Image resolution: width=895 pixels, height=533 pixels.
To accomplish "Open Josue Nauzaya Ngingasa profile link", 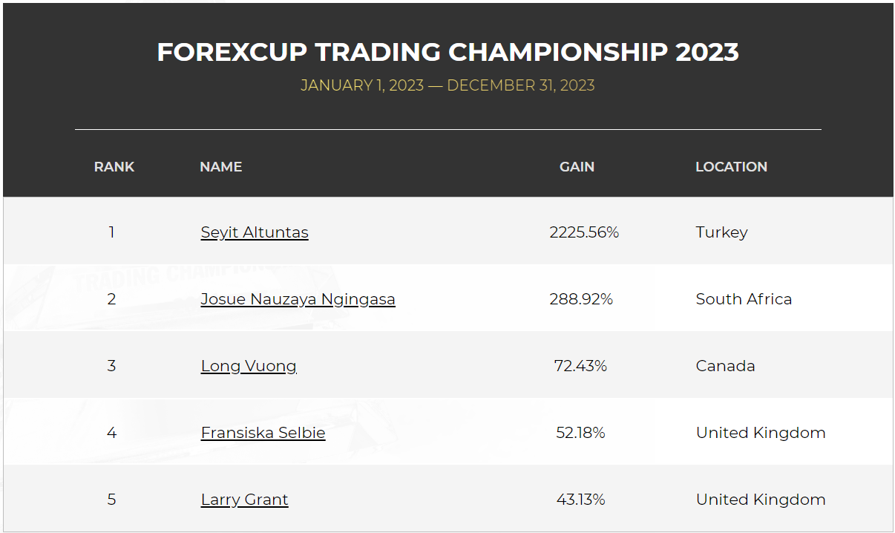I will click(x=298, y=299).
